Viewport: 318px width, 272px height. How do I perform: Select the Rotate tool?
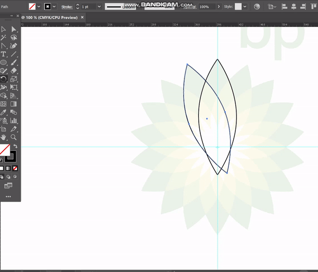tap(3, 79)
